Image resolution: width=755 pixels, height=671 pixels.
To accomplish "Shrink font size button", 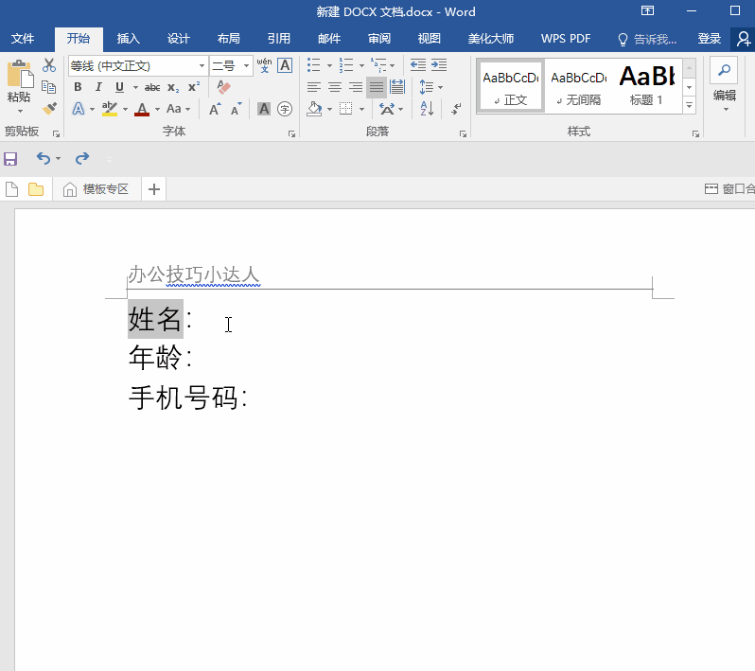I will tap(236, 109).
